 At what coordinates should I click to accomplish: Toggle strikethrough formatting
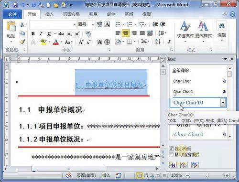[x=61, y=34]
